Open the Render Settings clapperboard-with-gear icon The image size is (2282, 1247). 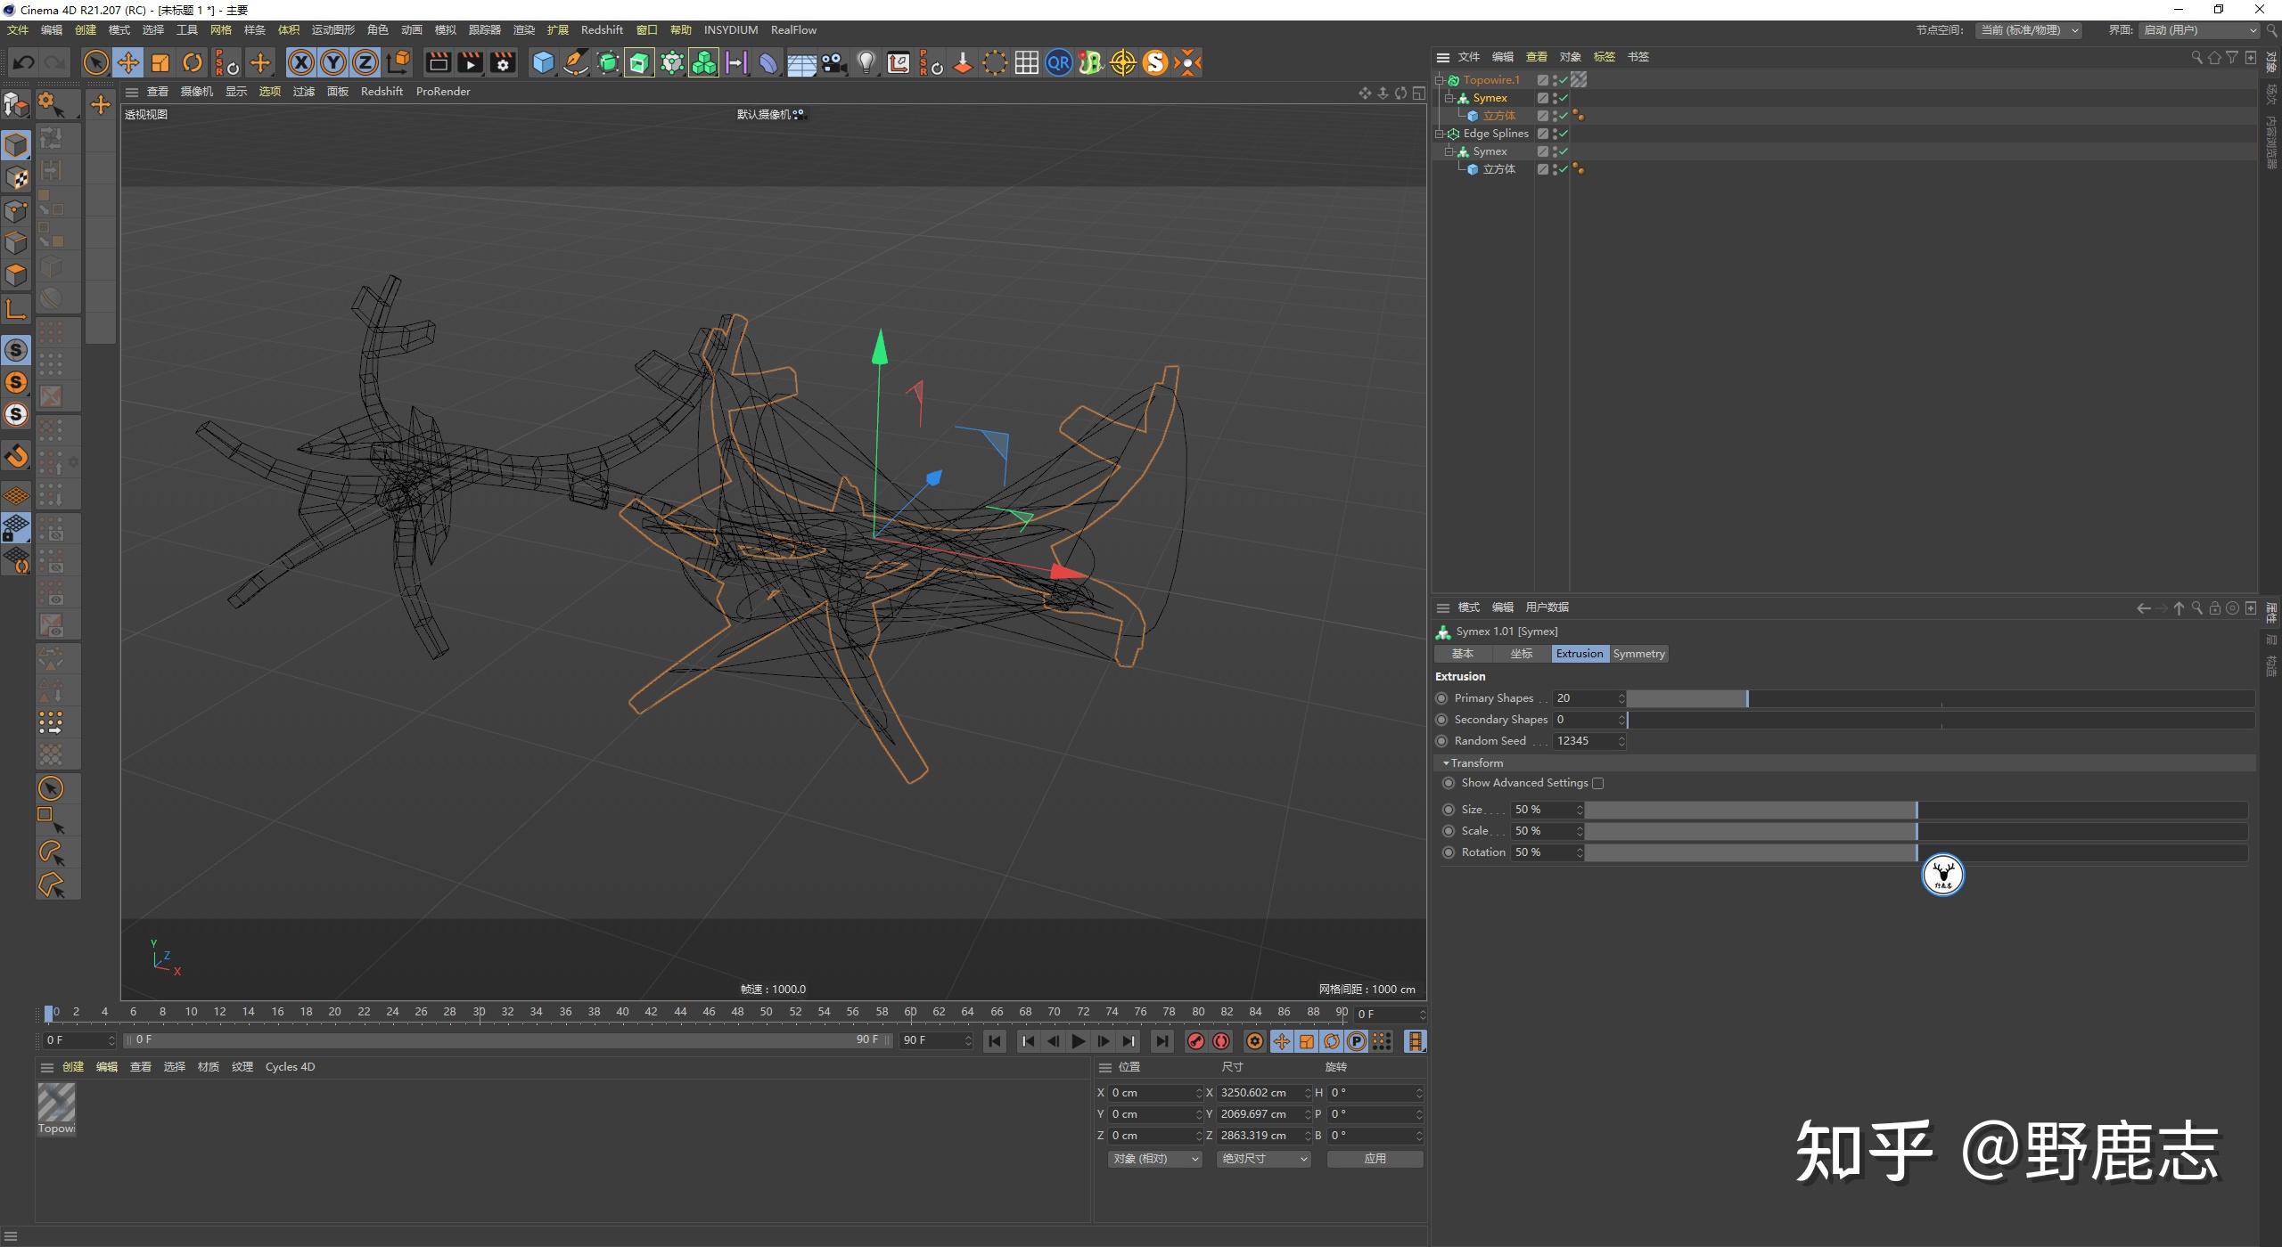tap(503, 62)
